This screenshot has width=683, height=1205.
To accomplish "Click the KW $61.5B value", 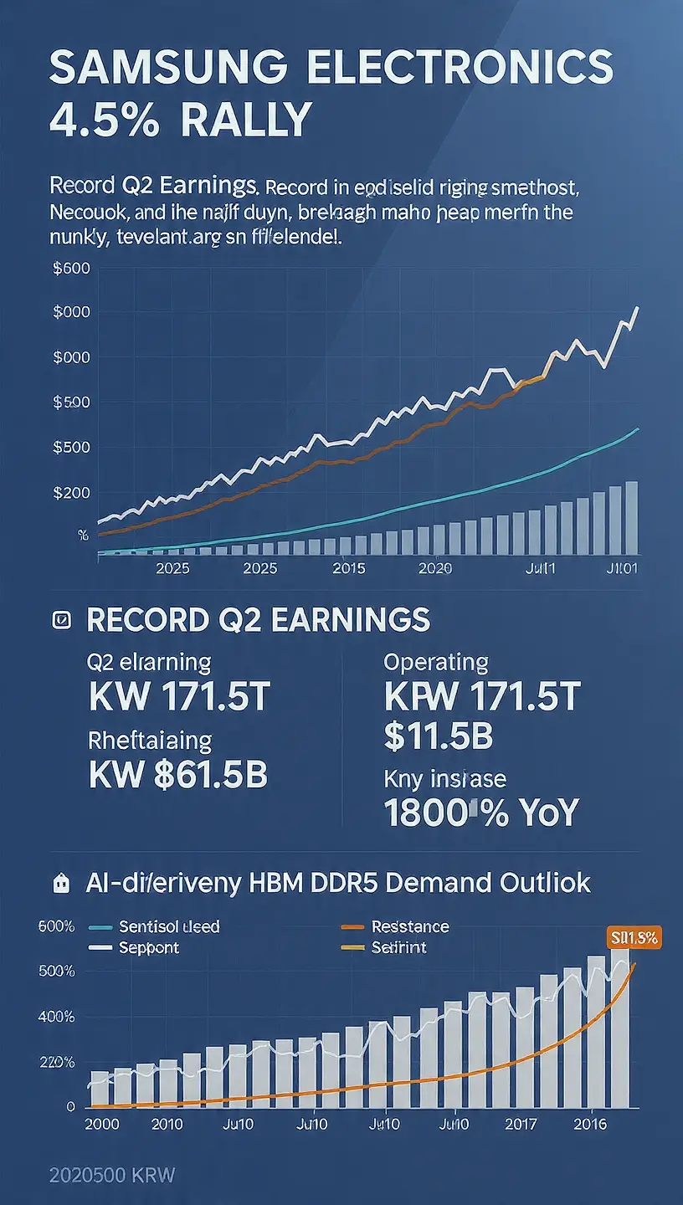I will pos(177,776).
